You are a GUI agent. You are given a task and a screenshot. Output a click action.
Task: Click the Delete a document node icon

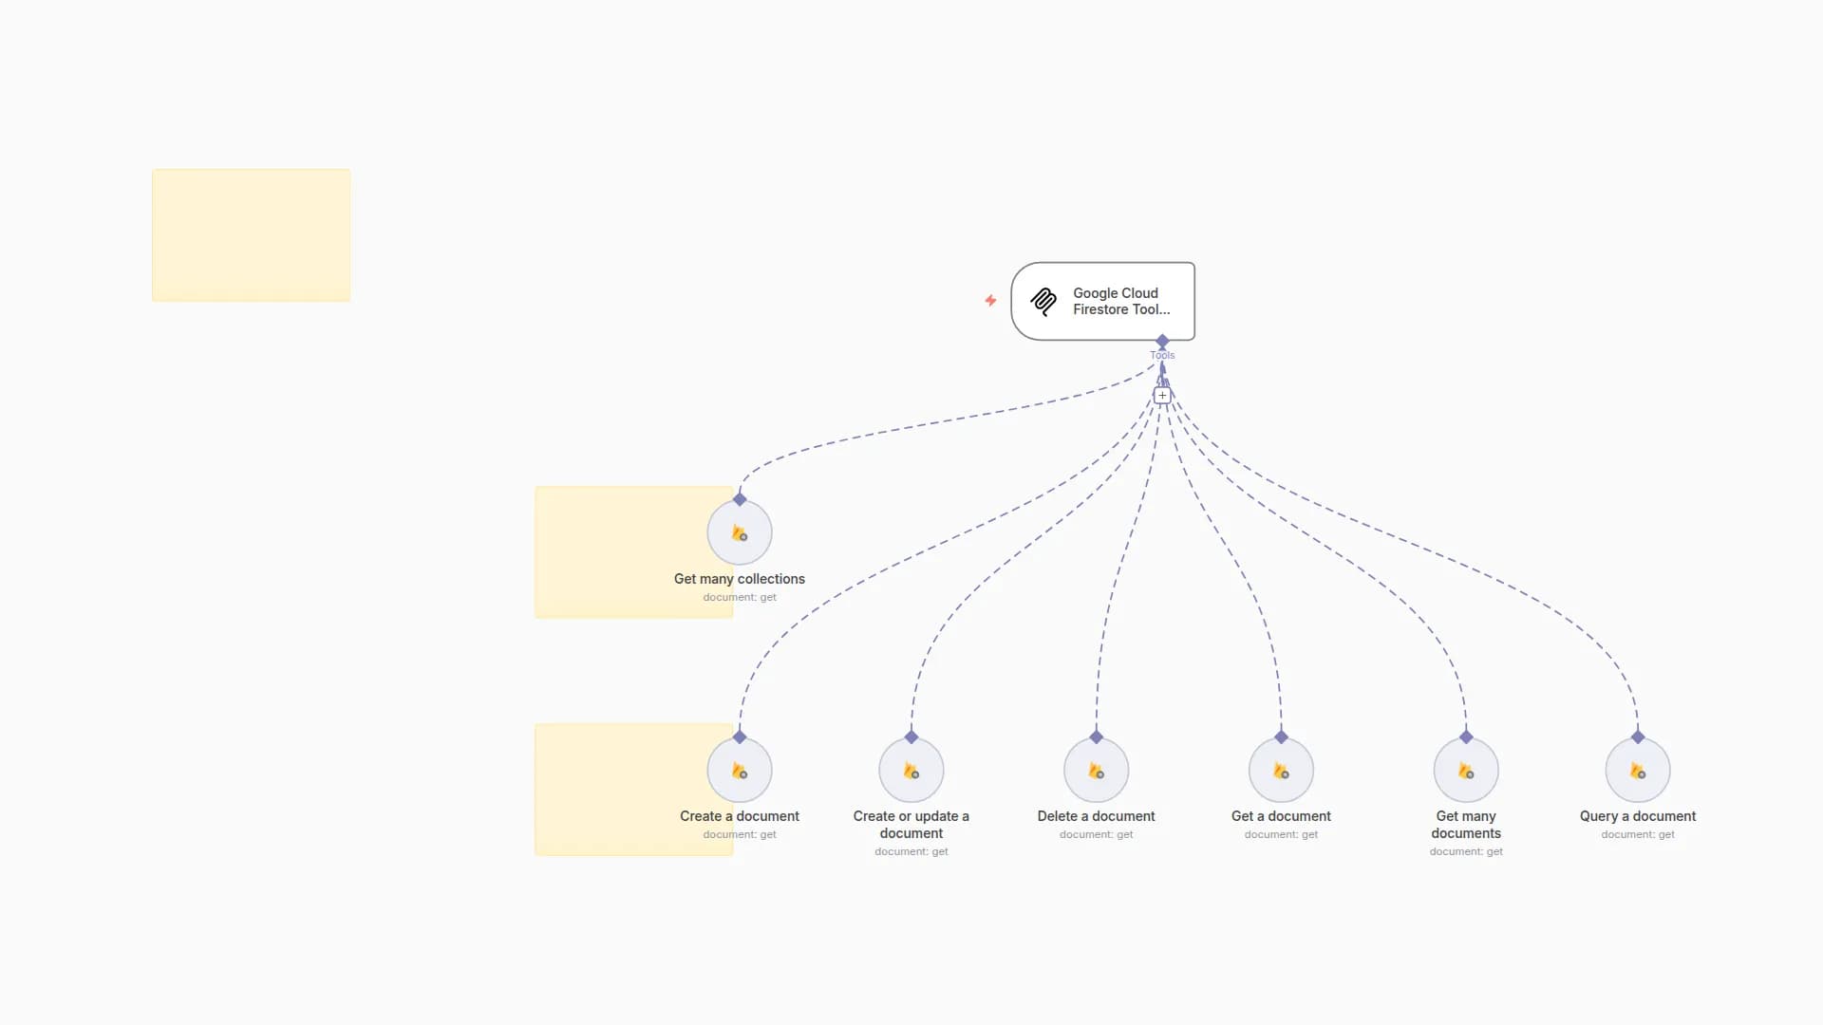coord(1097,771)
